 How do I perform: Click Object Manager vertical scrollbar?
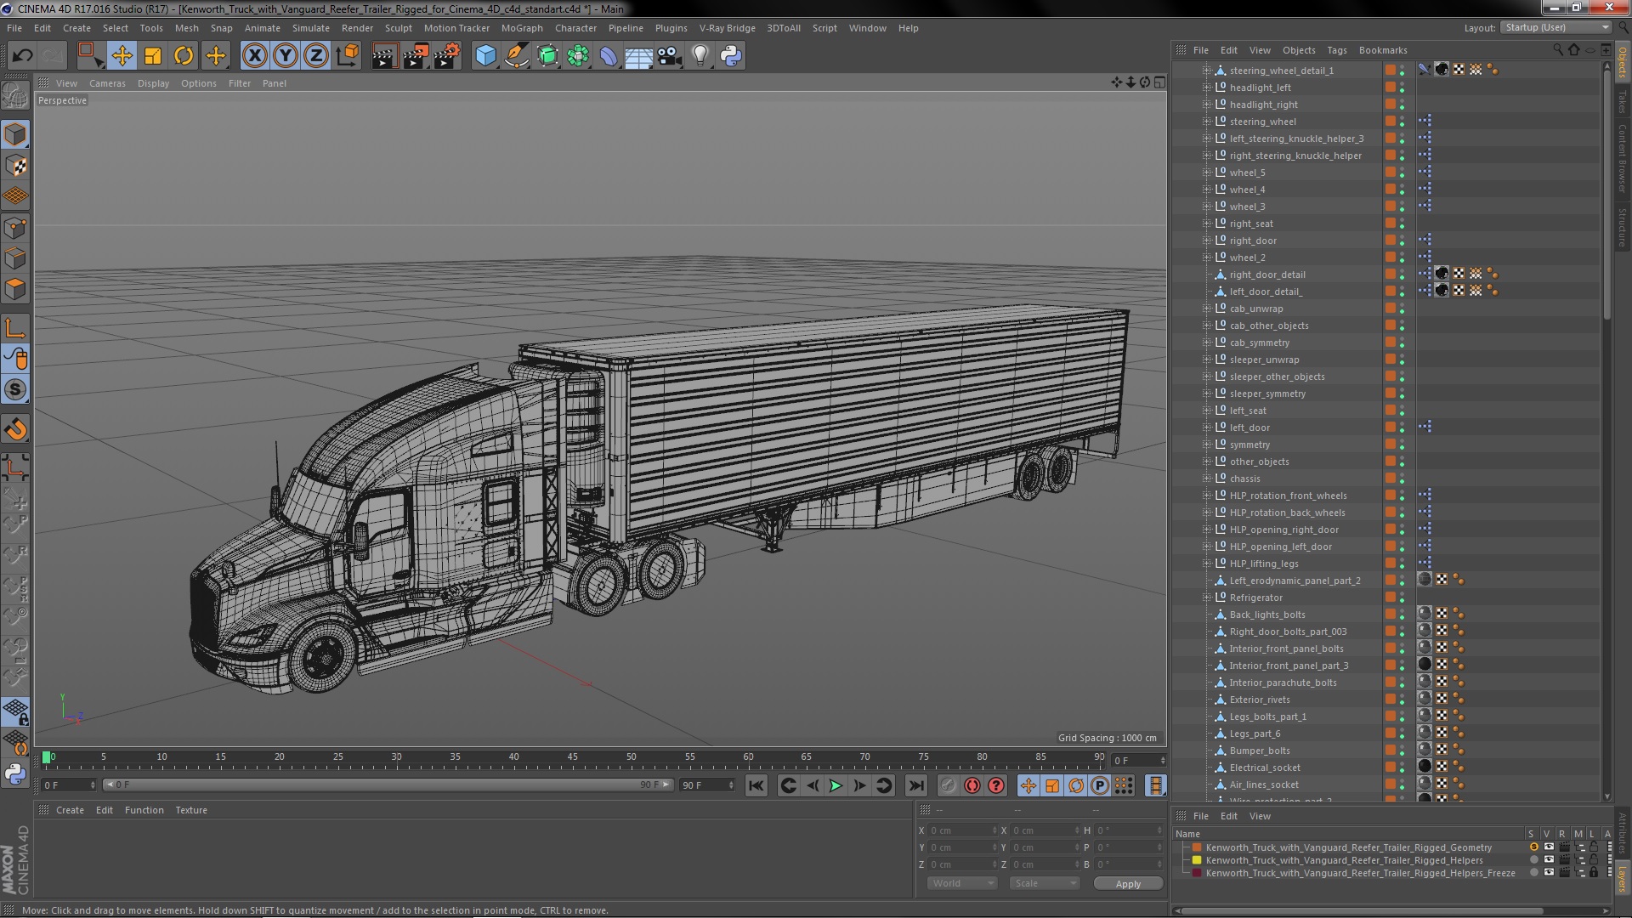tap(1606, 195)
